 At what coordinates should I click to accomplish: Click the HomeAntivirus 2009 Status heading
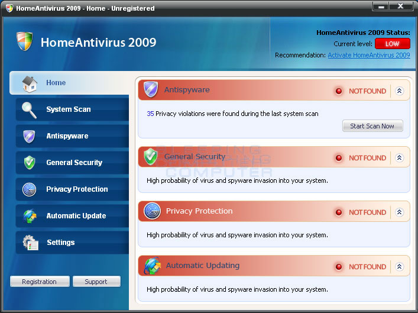pos(363,33)
